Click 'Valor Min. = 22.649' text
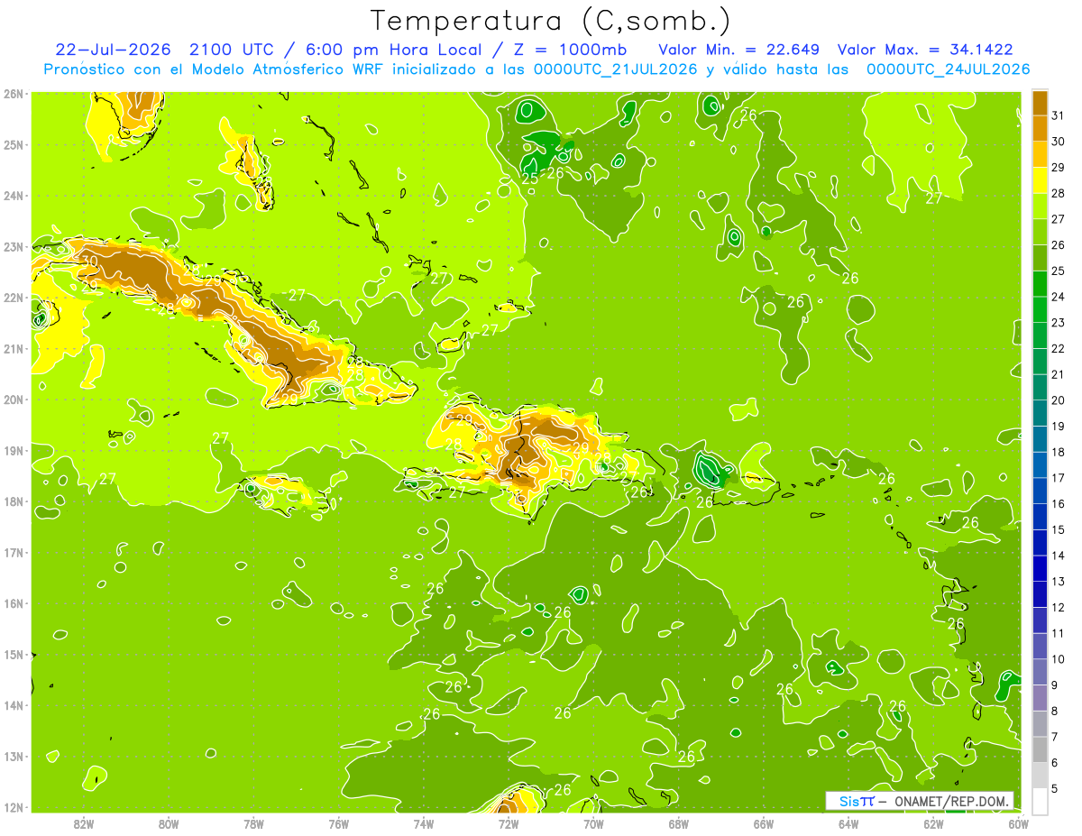Image resolution: width=1082 pixels, height=836 pixels. click(739, 49)
